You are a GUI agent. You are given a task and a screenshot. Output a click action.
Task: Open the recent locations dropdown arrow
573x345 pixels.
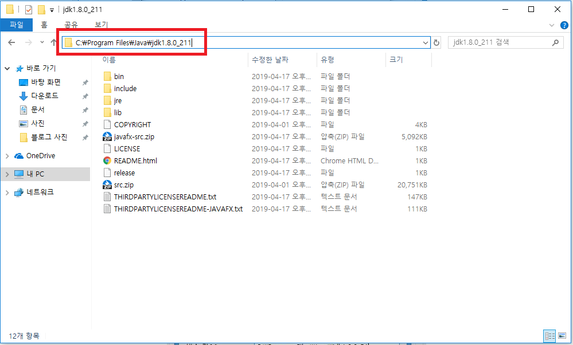pyautogui.click(x=42, y=42)
